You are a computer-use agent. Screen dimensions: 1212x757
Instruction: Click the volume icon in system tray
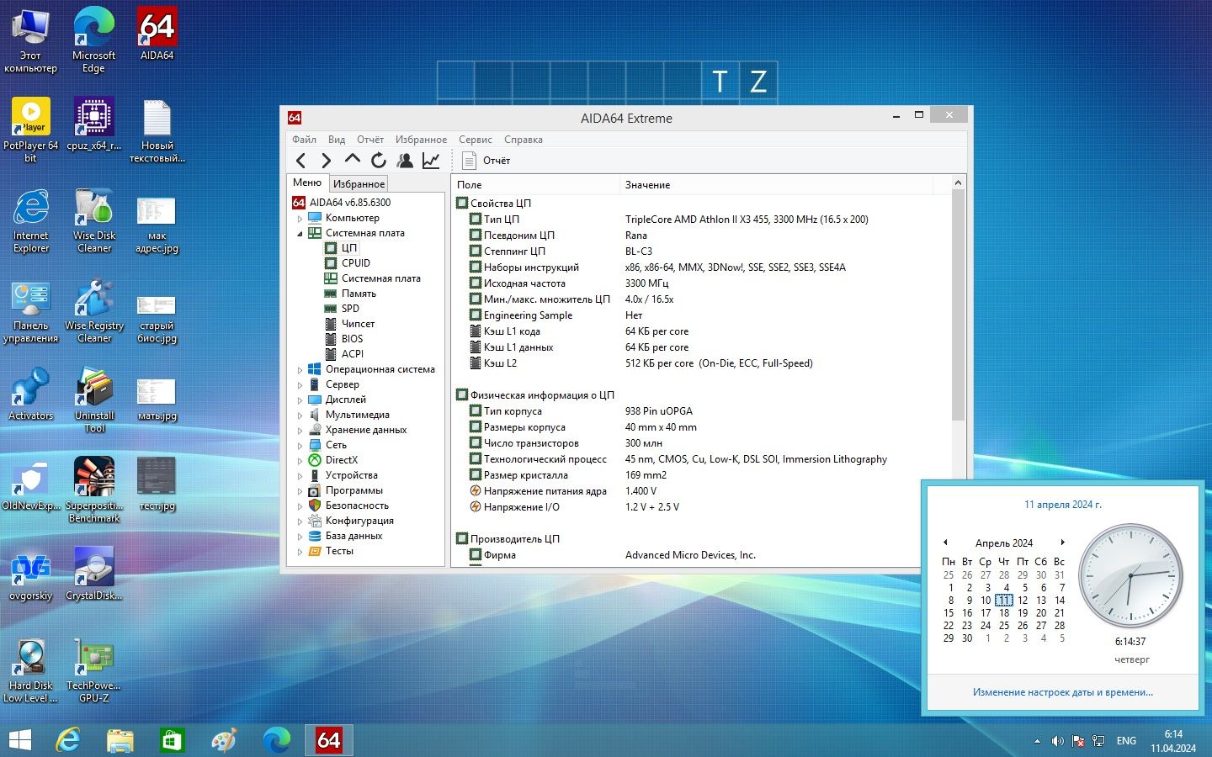tap(1057, 741)
